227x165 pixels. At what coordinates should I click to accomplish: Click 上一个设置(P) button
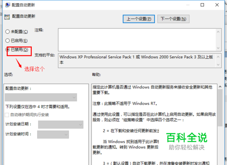click(x=138, y=19)
